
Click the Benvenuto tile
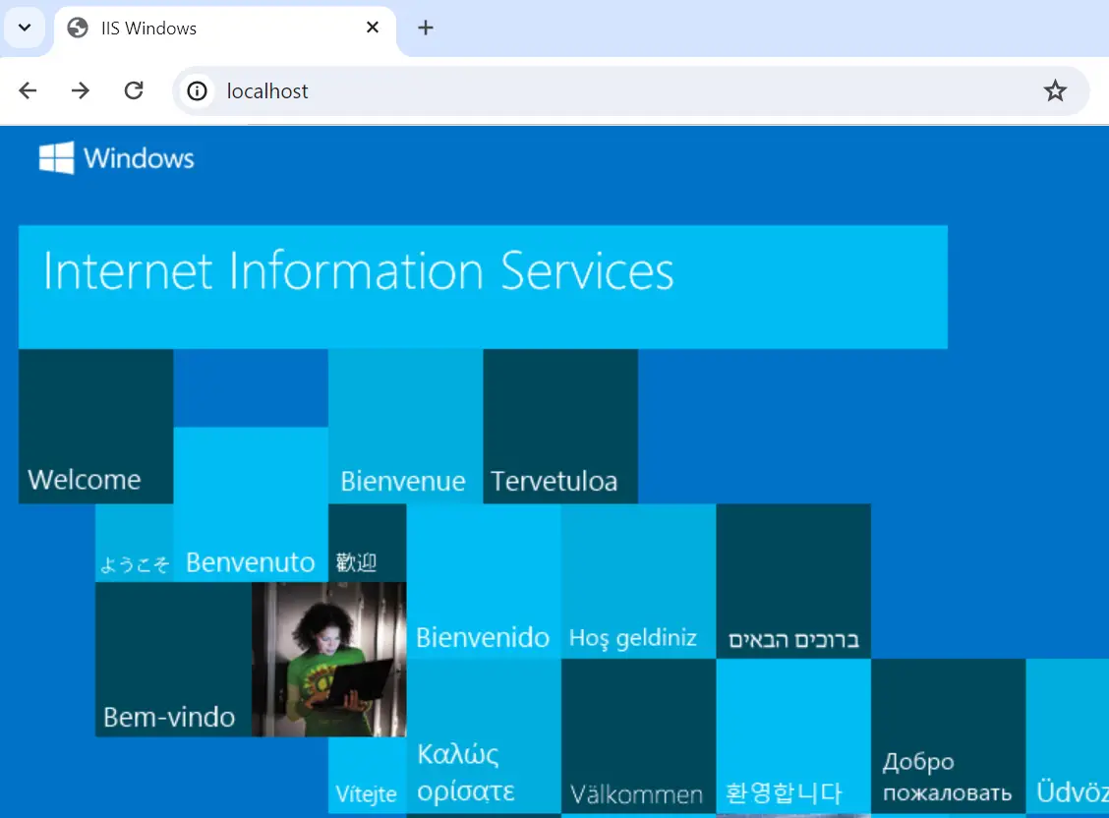[251, 504]
